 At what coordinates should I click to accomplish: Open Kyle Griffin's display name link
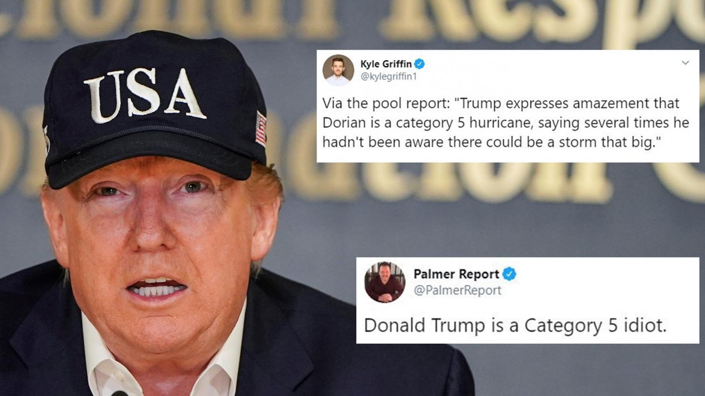click(386, 64)
